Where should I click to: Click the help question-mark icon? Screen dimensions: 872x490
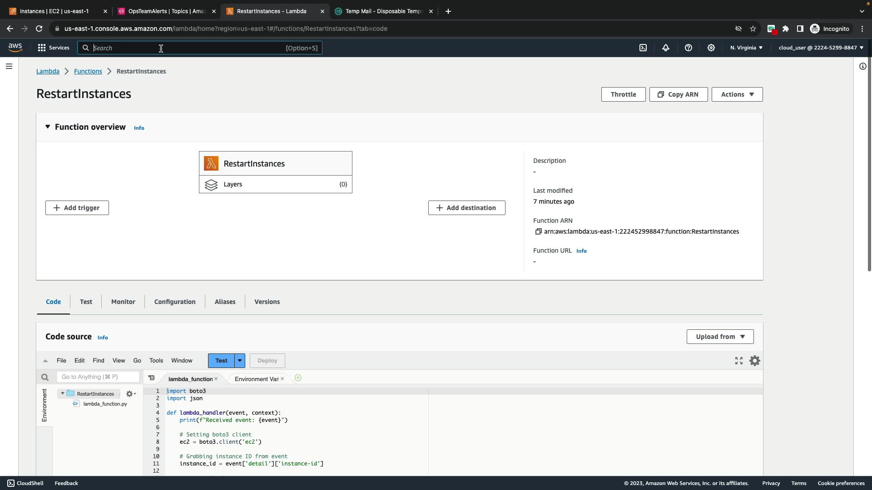tap(689, 48)
